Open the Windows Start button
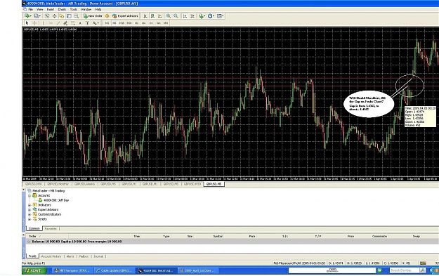 click(34, 270)
